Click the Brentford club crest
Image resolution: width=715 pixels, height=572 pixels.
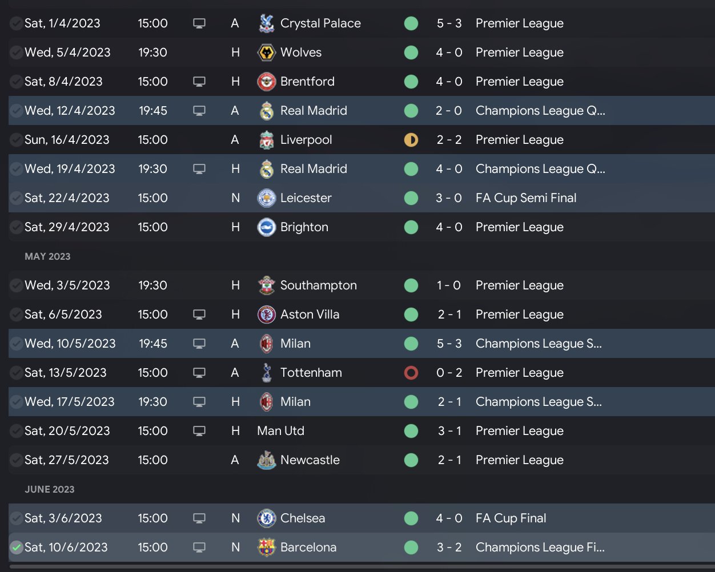point(266,82)
